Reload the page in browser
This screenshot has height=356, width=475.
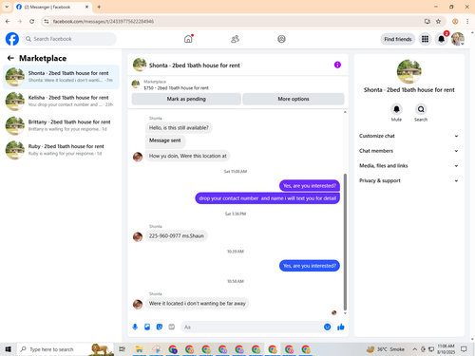(x=31, y=21)
